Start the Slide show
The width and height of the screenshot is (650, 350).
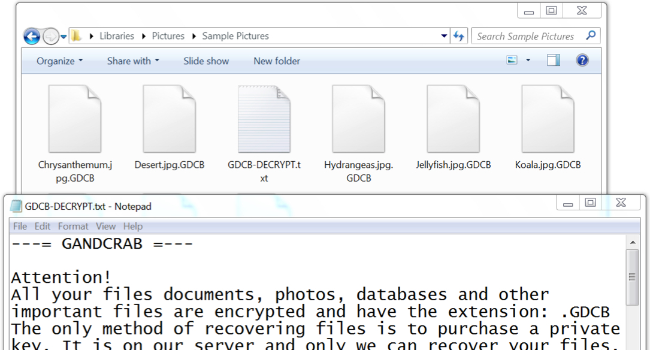pyautogui.click(x=206, y=61)
